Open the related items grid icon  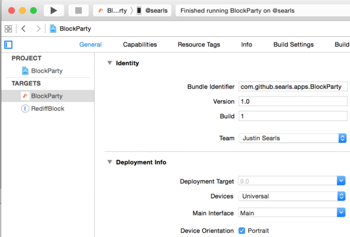tap(8, 28)
